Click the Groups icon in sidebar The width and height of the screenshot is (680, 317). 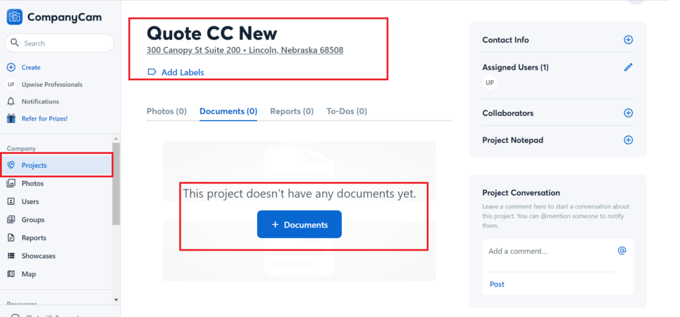pyautogui.click(x=11, y=220)
